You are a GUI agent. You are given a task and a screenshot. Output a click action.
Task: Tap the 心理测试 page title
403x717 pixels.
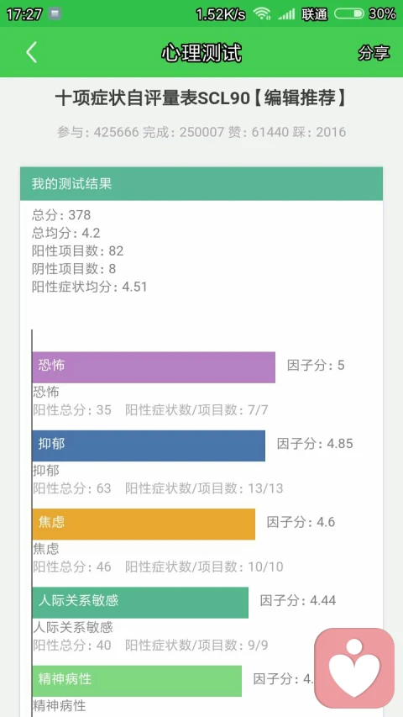coord(201,53)
